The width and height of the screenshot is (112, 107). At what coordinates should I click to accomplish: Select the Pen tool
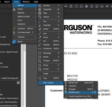(51, 21)
